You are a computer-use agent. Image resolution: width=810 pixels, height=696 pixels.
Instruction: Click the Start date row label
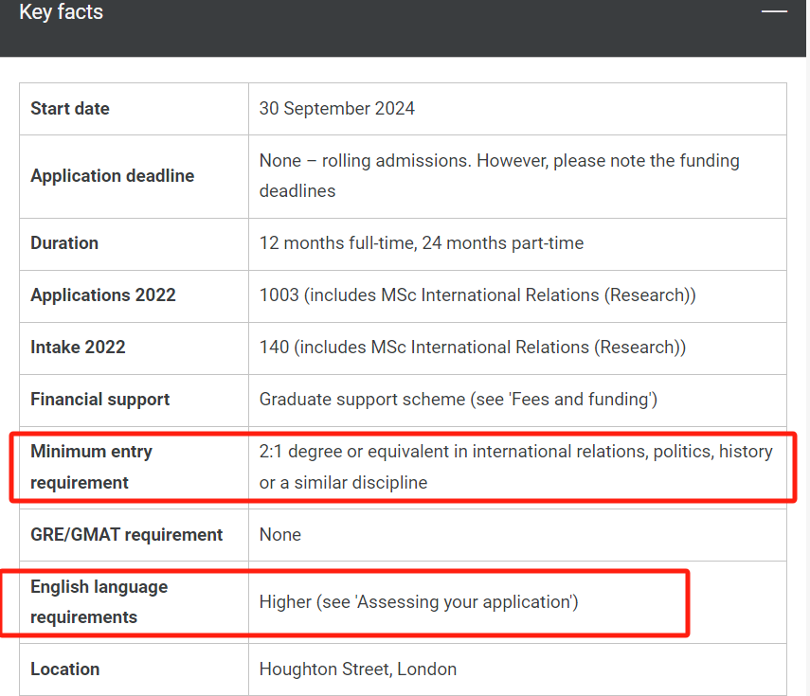coord(70,109)
